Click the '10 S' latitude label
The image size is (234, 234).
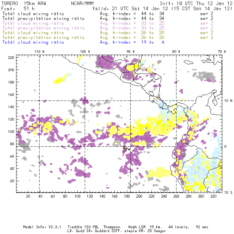(228, 193)
